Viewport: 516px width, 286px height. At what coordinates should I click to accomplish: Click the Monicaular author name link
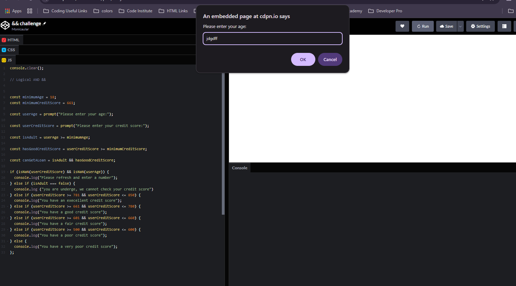[20, 29]
